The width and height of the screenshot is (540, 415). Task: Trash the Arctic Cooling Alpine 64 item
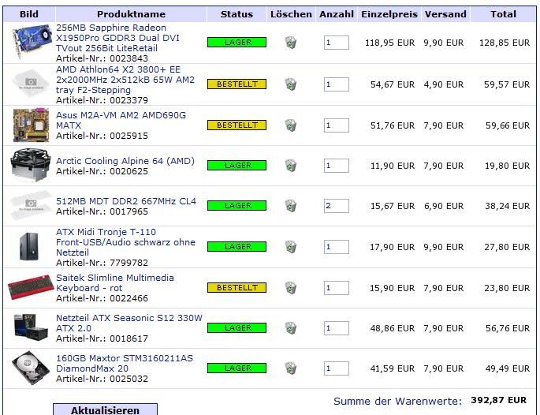[291, 166]
